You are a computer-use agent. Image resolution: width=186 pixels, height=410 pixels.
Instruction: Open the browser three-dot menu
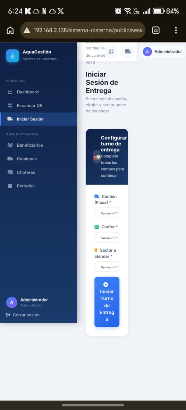176,30
